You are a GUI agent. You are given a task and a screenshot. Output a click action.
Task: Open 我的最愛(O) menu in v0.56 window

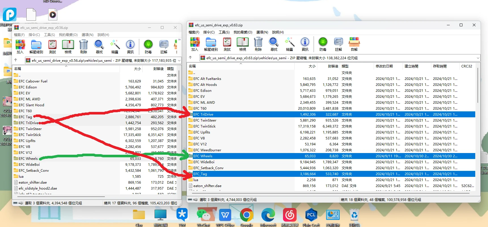click(68, 35)
